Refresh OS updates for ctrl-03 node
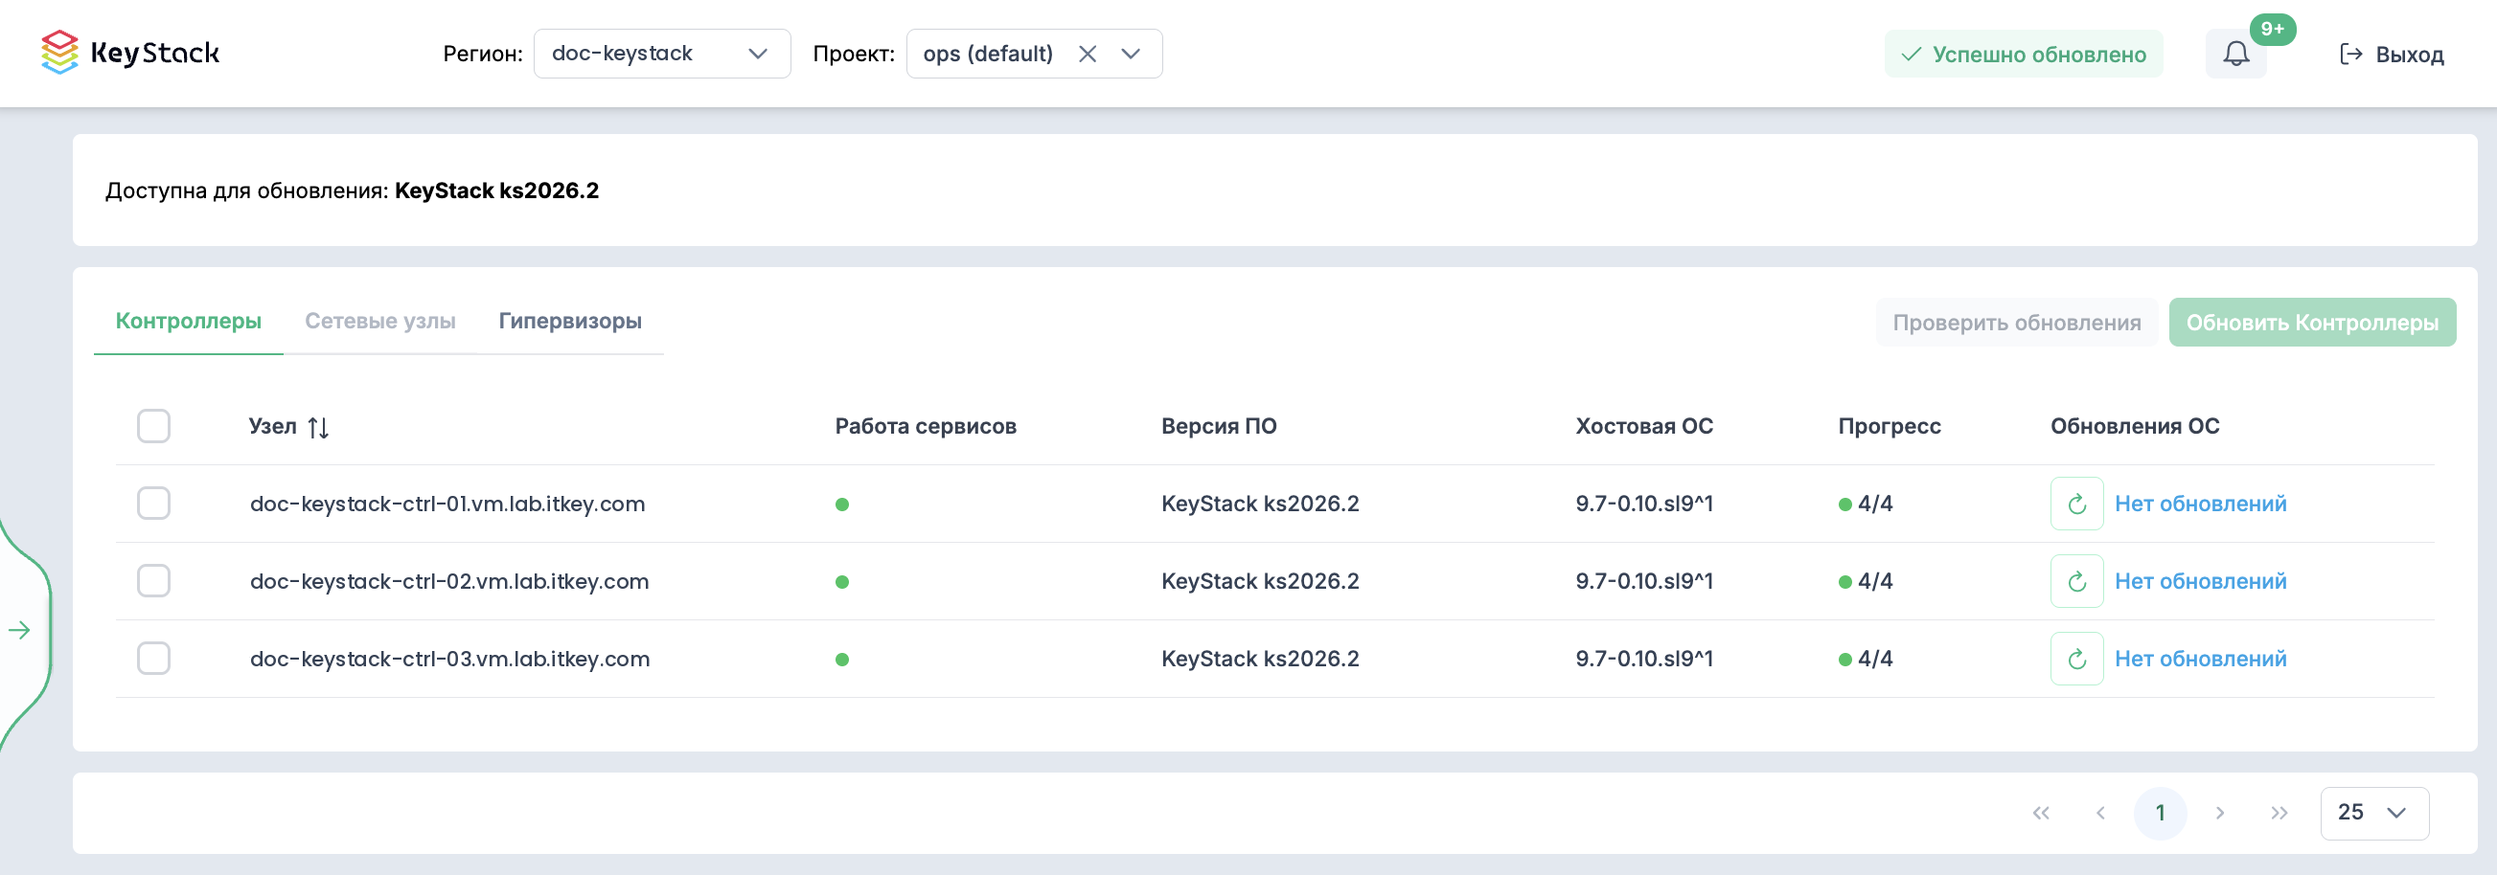This screenshot has height=875, width=2497. (x=2076, y=659)
